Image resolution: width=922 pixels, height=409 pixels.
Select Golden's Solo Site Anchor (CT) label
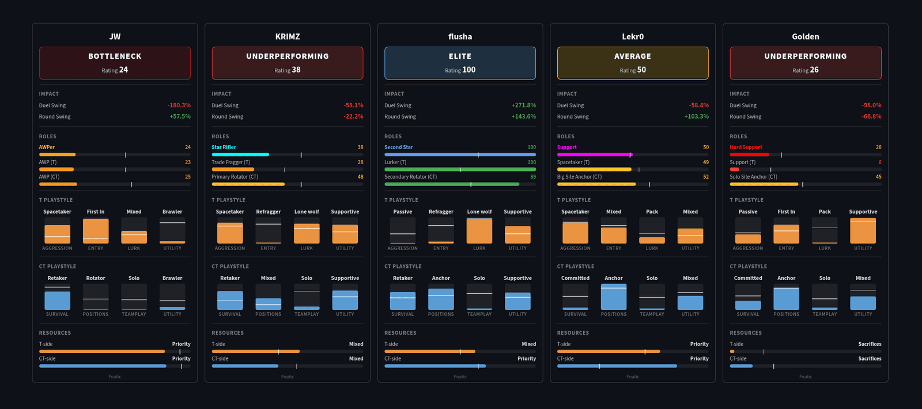[x=754, y=177]
